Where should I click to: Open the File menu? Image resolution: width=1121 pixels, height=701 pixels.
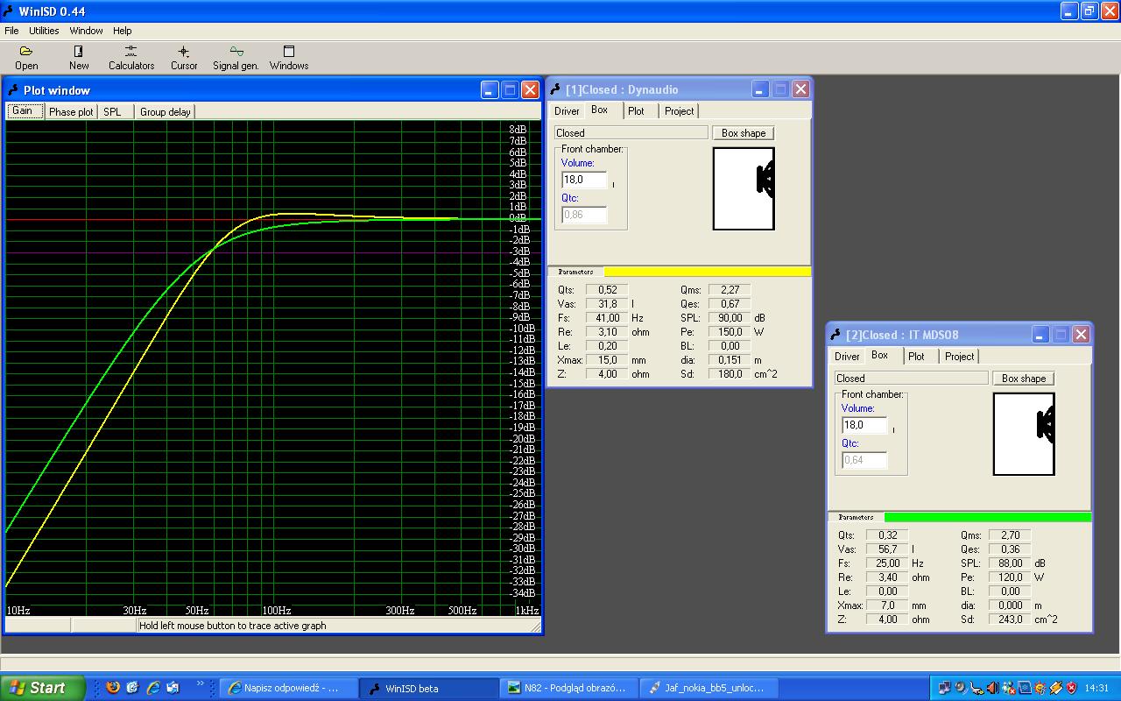pos(11,31)
